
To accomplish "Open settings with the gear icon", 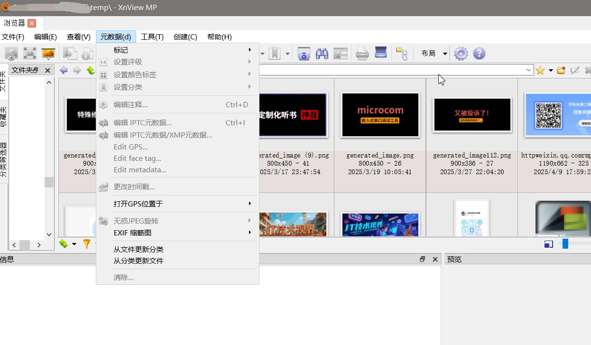I will (461, 54).
